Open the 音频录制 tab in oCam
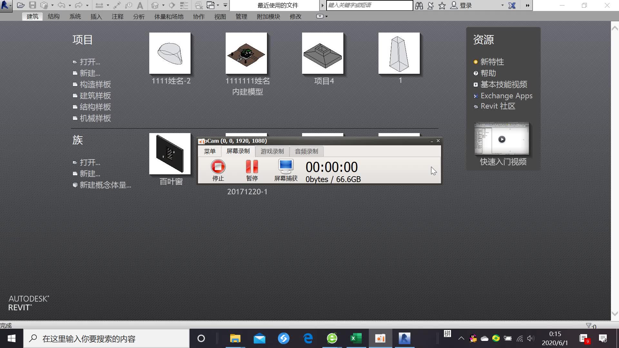The height and width of the screenshot is (348, 619). [x=306, y=151]
